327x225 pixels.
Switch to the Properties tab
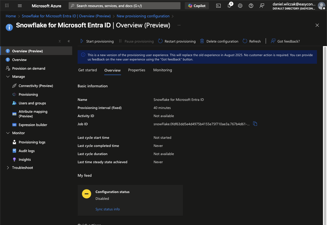point(136,70)
